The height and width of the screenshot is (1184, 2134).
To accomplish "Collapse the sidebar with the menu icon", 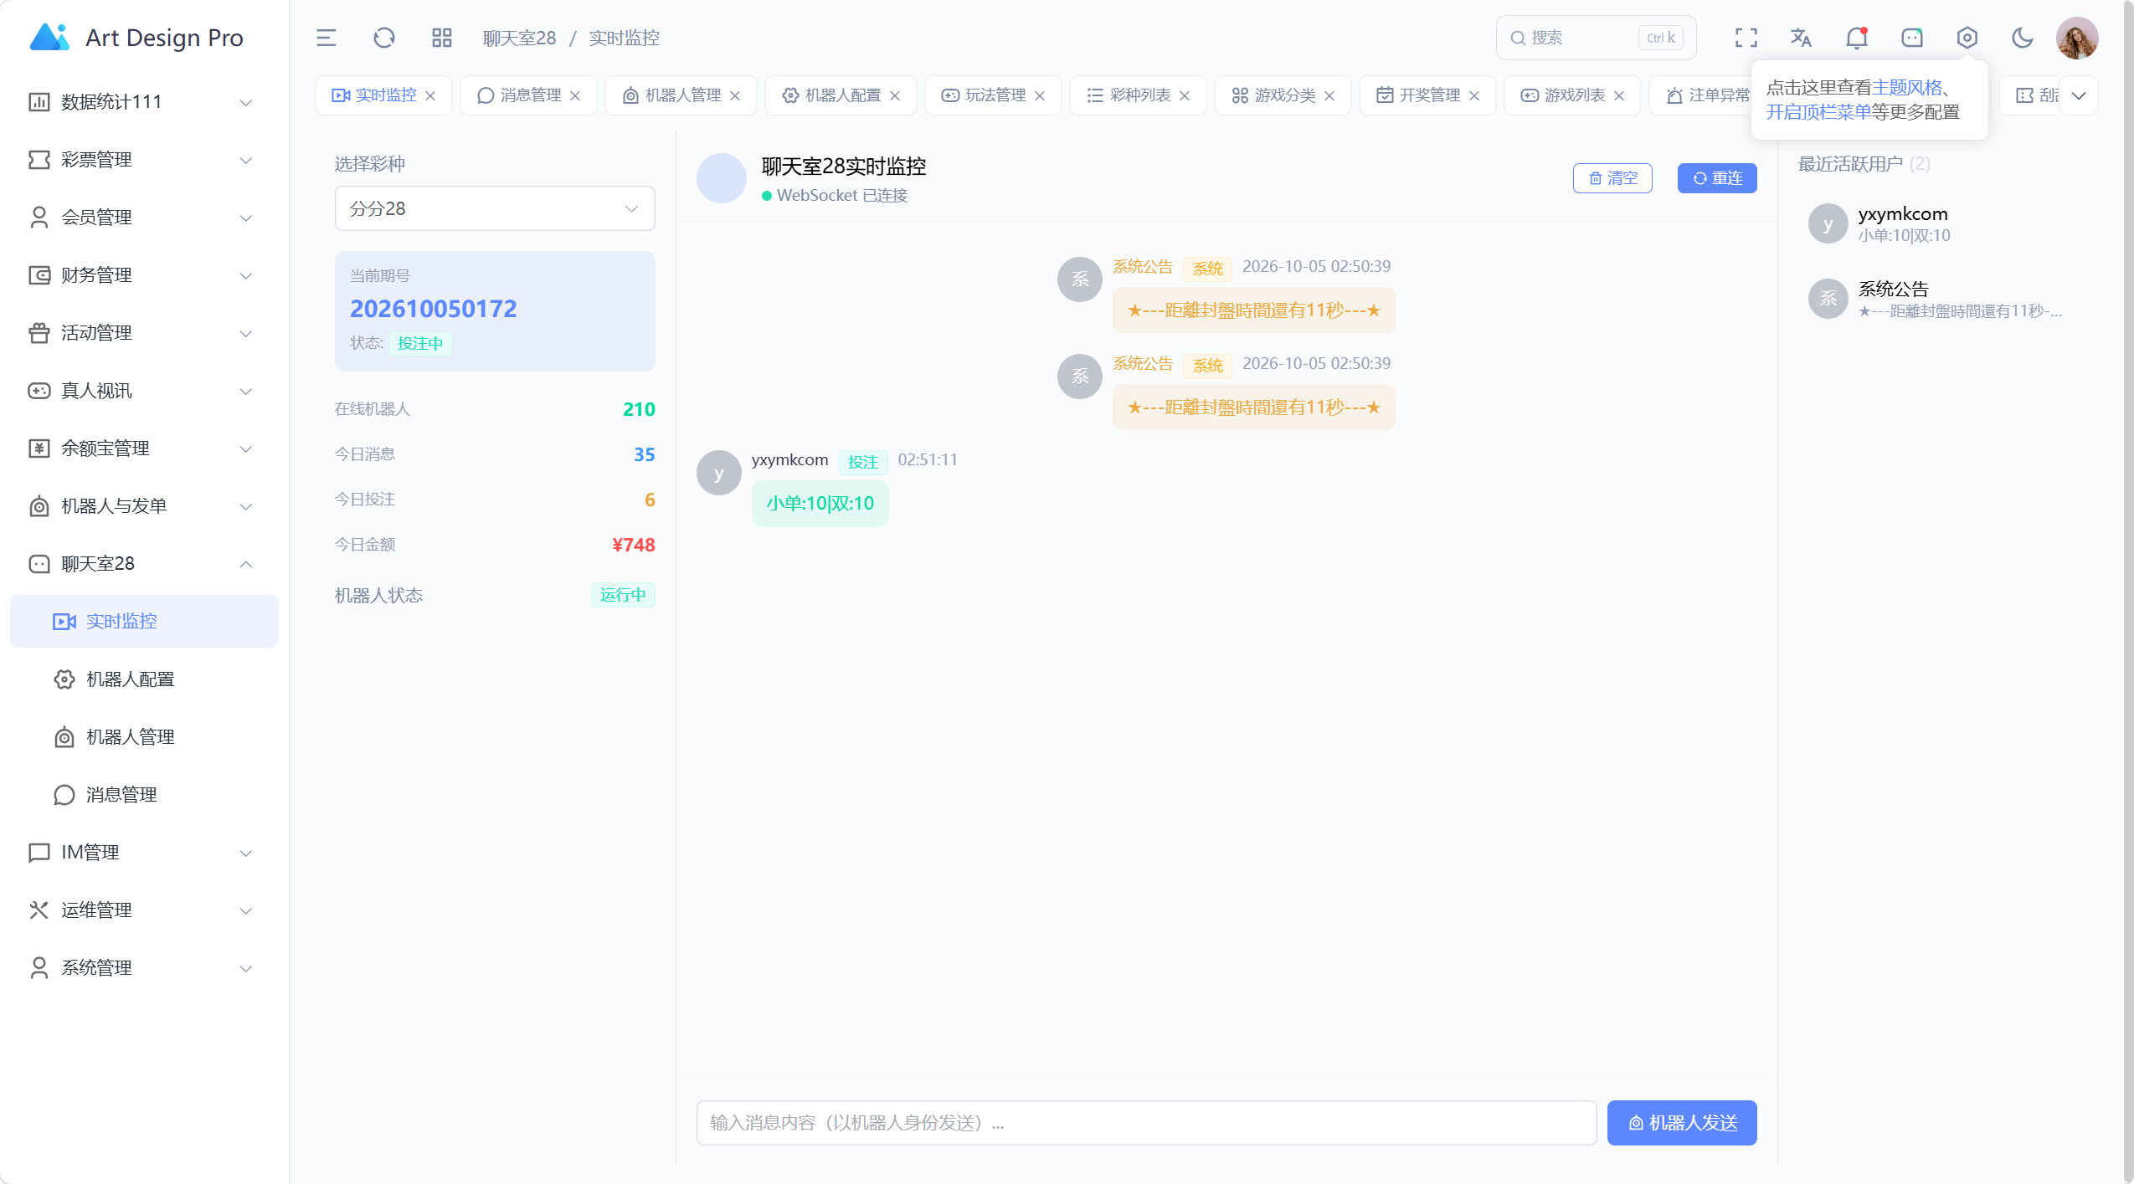I will pyautogui.click(x=326, y=38).
